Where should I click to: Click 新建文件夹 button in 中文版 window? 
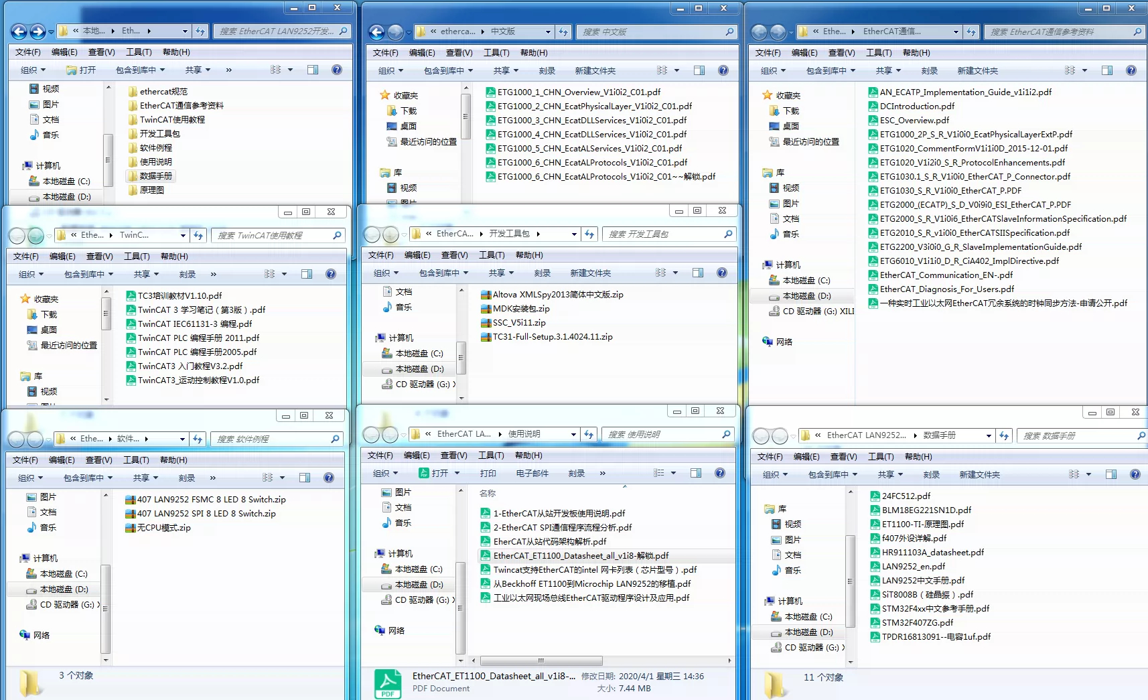click(595, 70)
